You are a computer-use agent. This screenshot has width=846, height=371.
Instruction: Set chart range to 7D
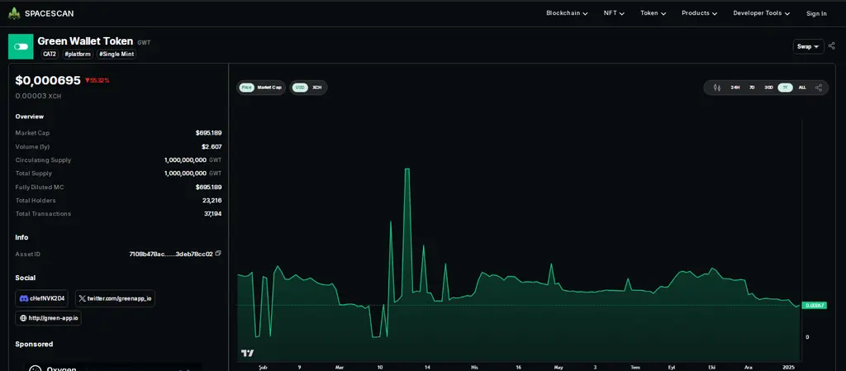point(752,88)
